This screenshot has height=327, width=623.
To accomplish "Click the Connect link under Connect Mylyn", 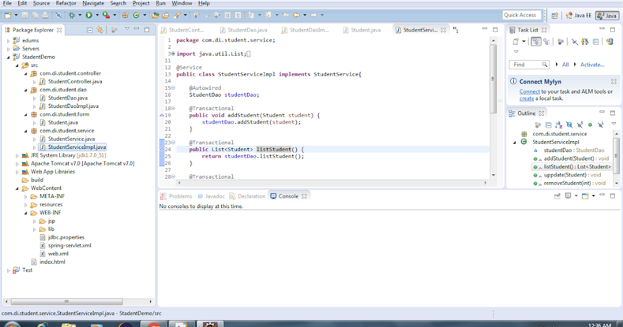I will click(530, 91).
